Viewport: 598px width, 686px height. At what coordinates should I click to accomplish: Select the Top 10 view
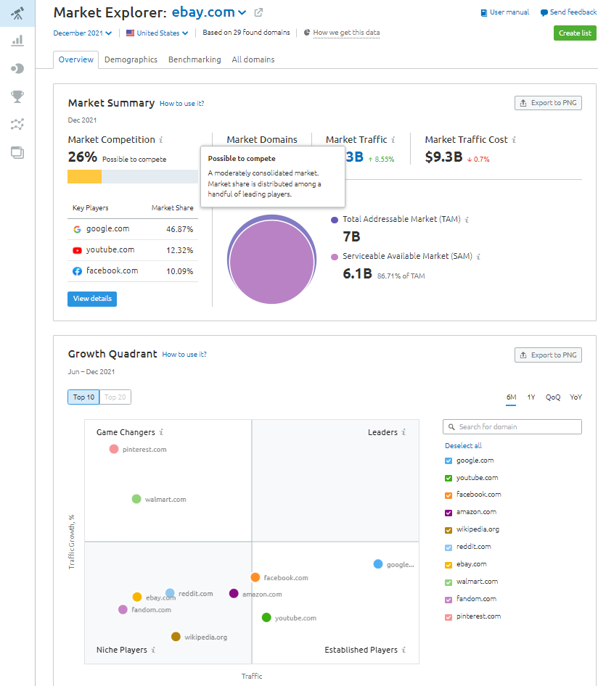(x=83, y=397)
